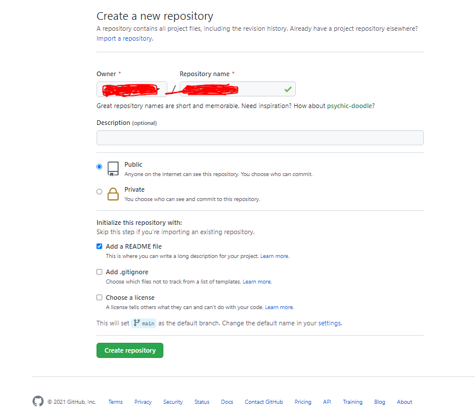This screenshot has width=475, height=416.
Task: Open Contact GitHub link in footer
Action: (264, 402)
